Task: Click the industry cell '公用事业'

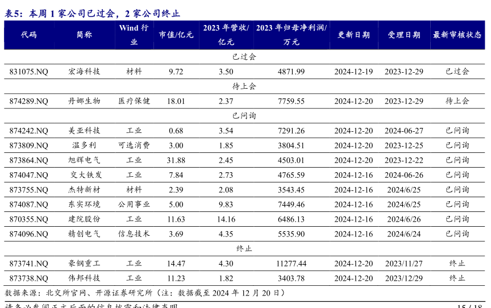Action: click(x=134, y=204)
